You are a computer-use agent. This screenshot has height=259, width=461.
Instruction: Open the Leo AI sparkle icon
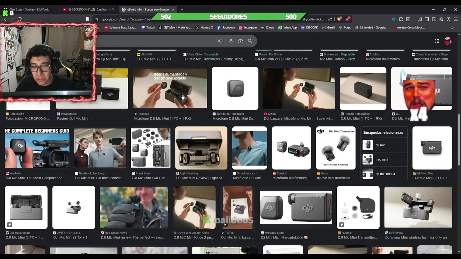(441, 19)
